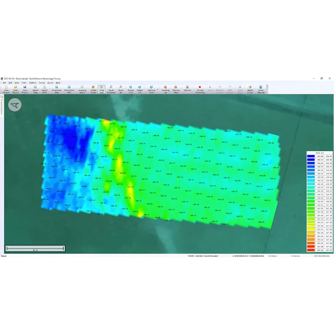Viewport: 334px width, 334px height.
Task: Click the Import ASCII toolbar icon
Action: pyautogui.click(x=45, y=89)
